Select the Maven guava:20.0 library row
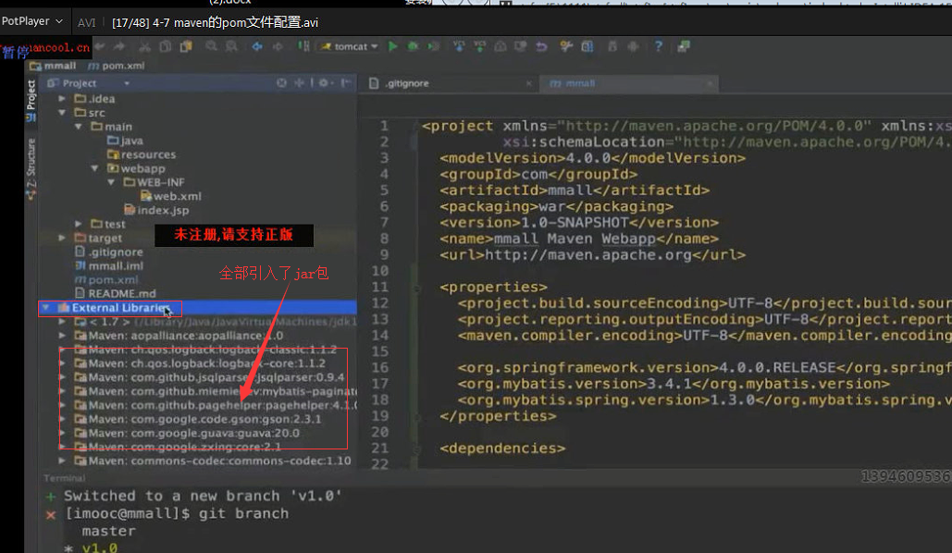Screen dimensions: 952x553 pyautogui.click(x=187, y=433)
